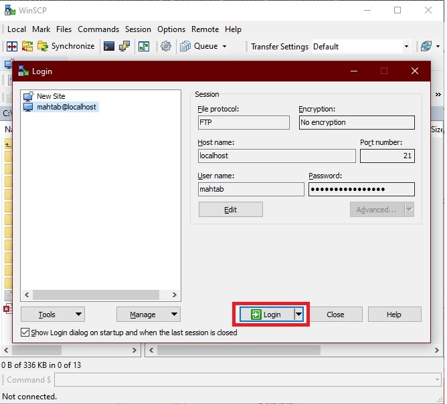This screenshot has width=447, height=404.
Task: Click the Queue toolbar icon
Action: pyautogui.click(x=185, y=46)
